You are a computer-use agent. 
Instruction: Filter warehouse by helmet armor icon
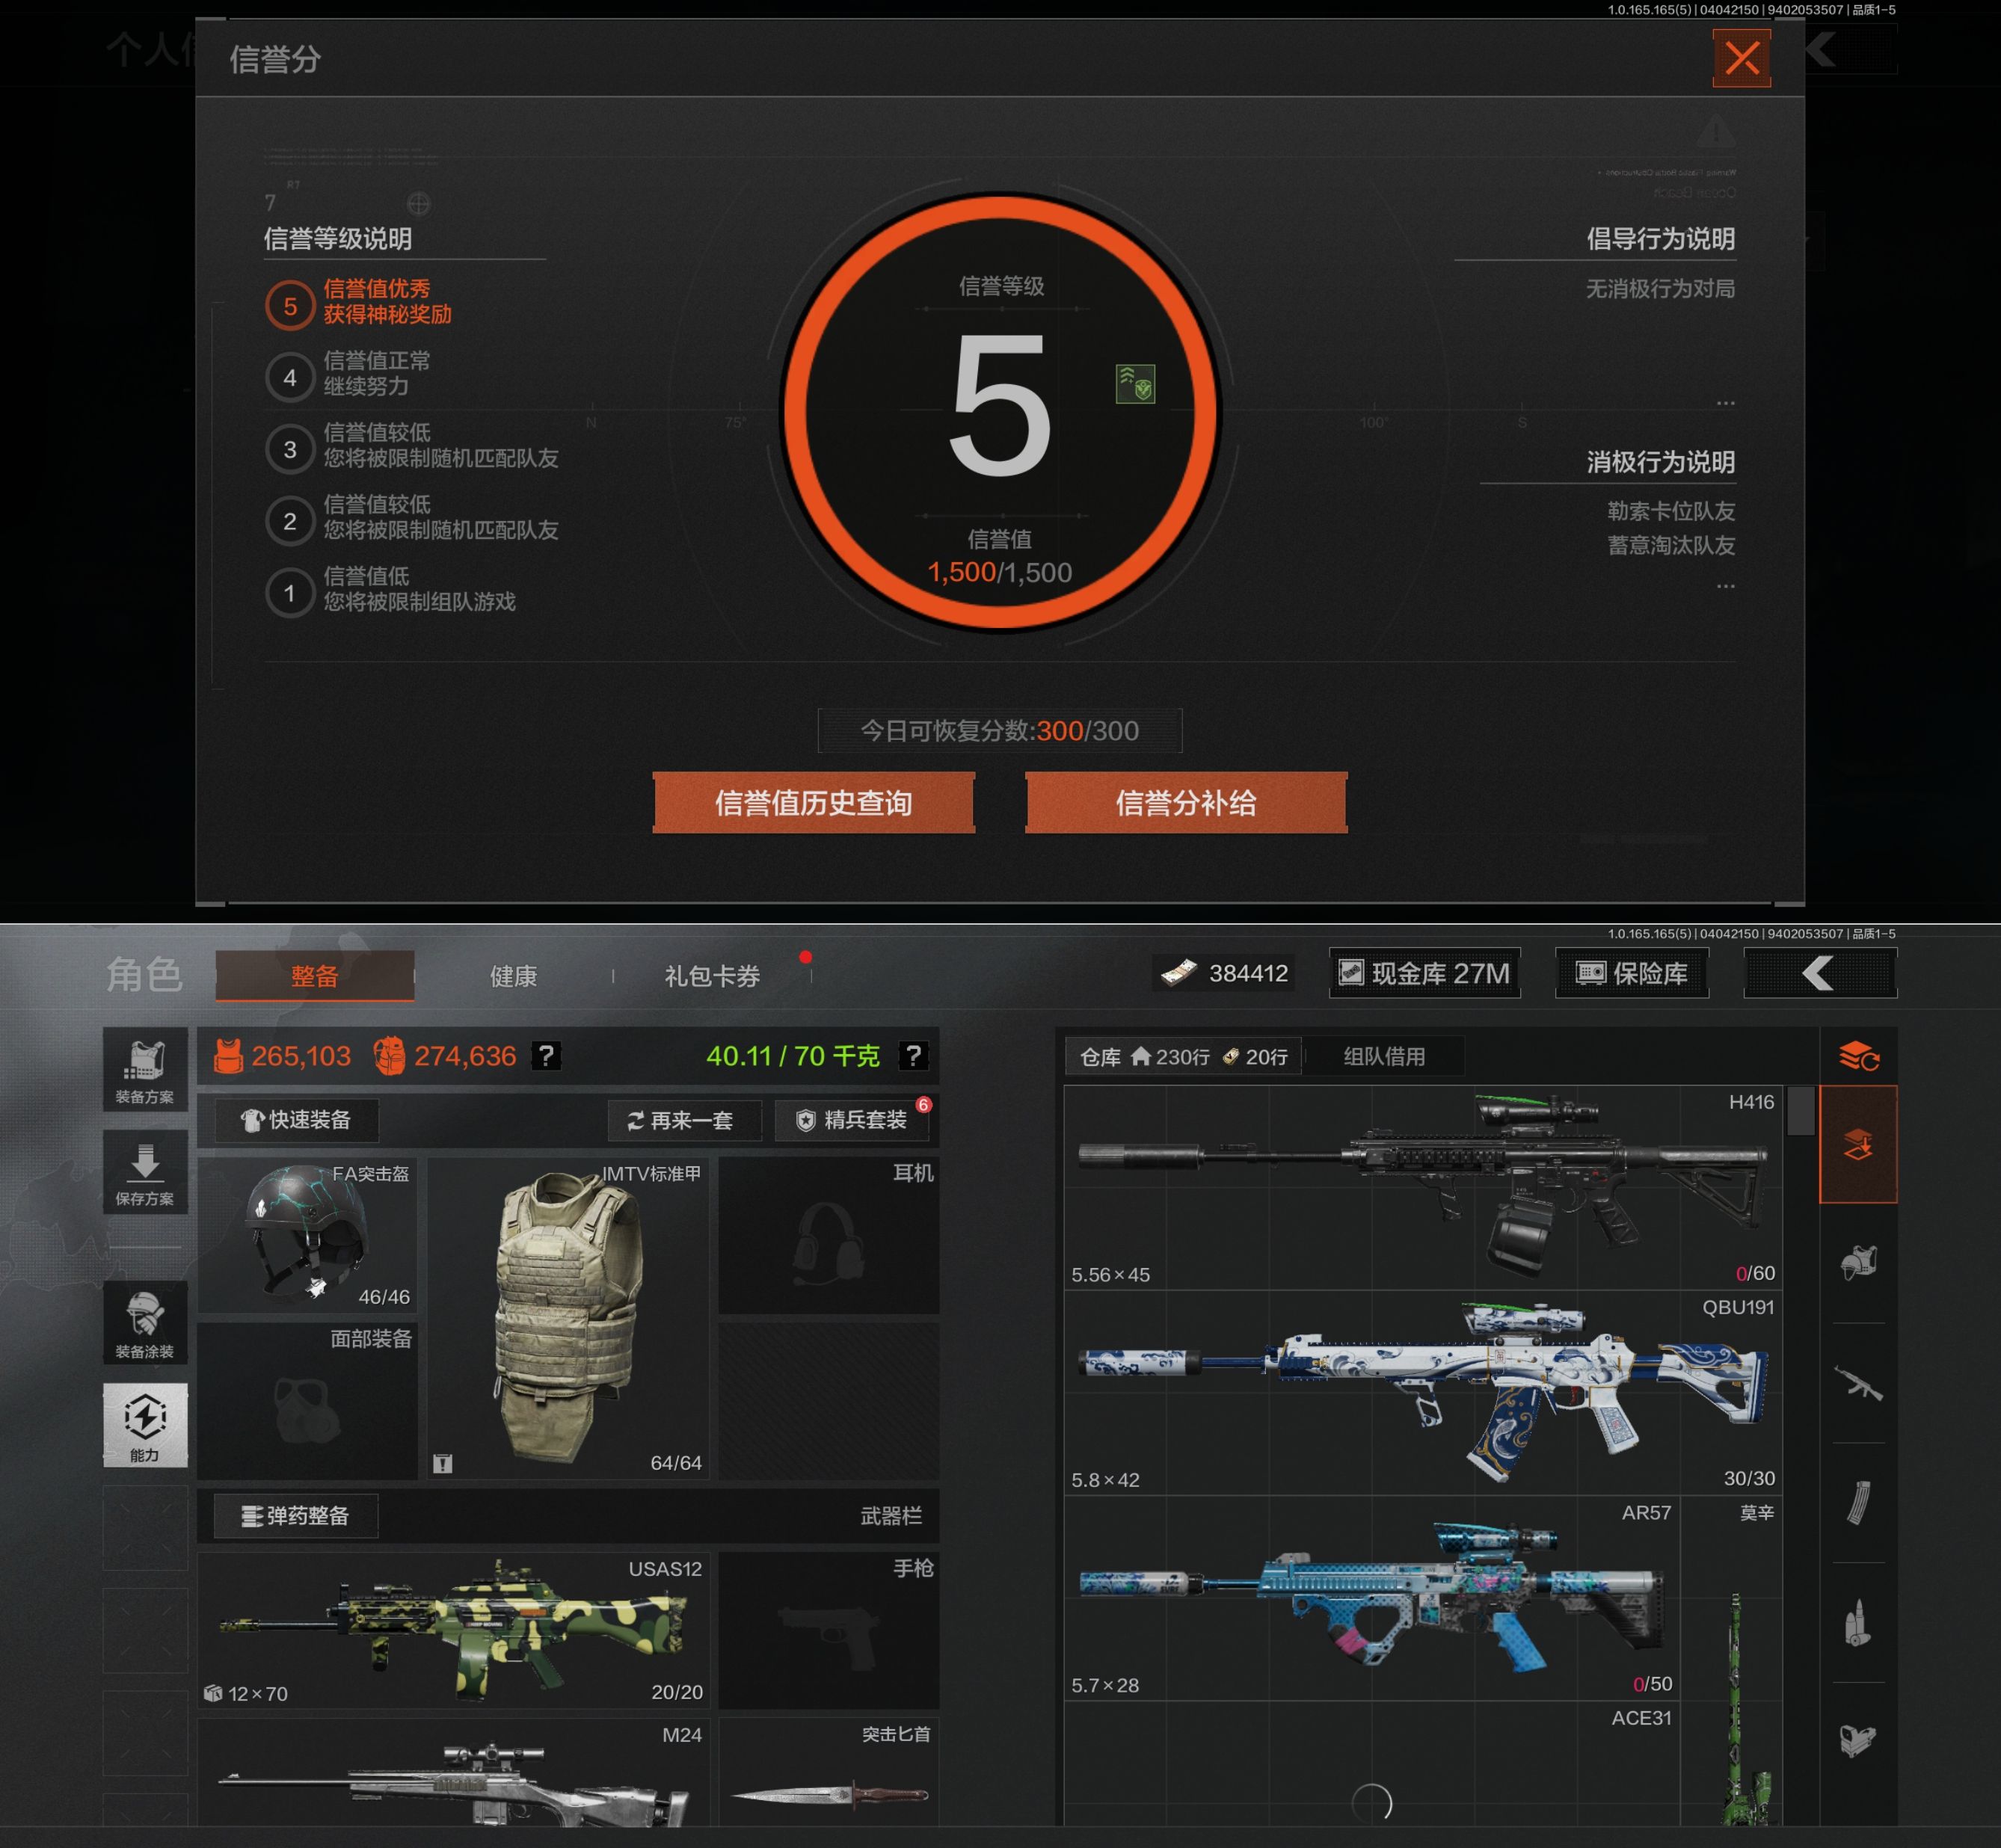pos(1858,1263)
